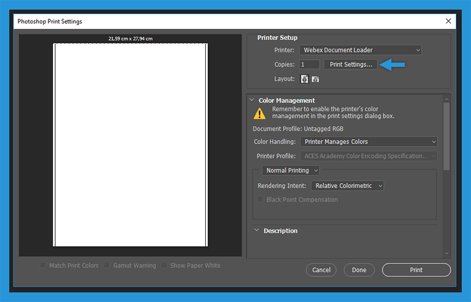Enable Match Print Colors
The height and width of the screenshot is (302, 471).
(43, 265)
